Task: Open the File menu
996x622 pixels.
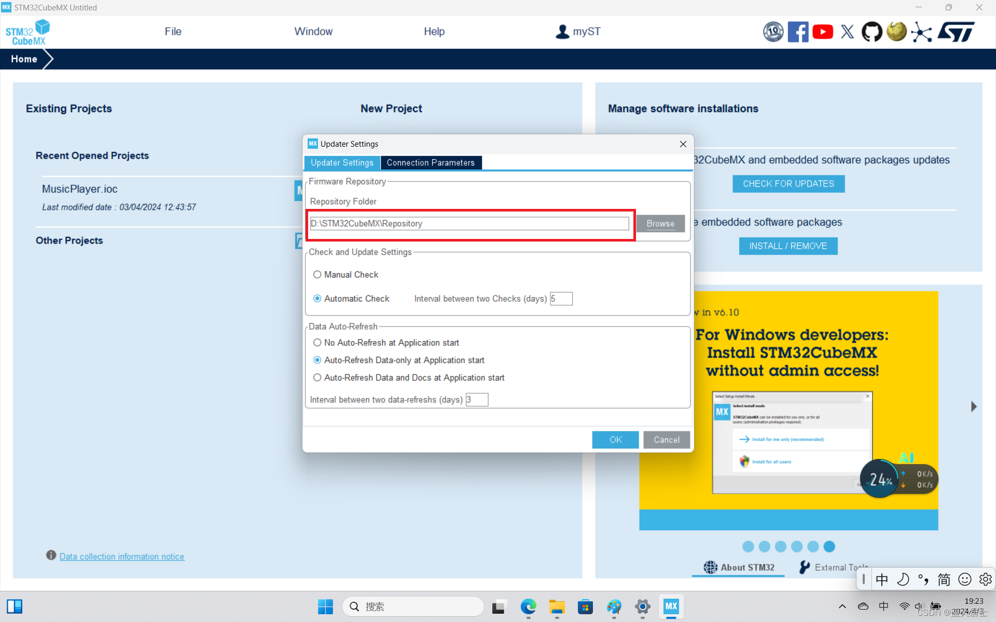Action: click(x=173, y=32)
